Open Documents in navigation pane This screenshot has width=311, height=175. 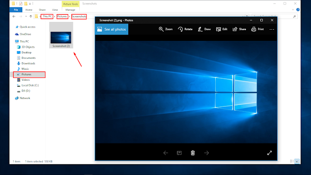point(26,58)
